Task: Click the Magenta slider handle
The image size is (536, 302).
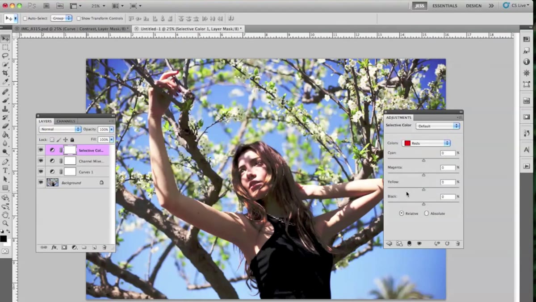Action: point(423,175)
